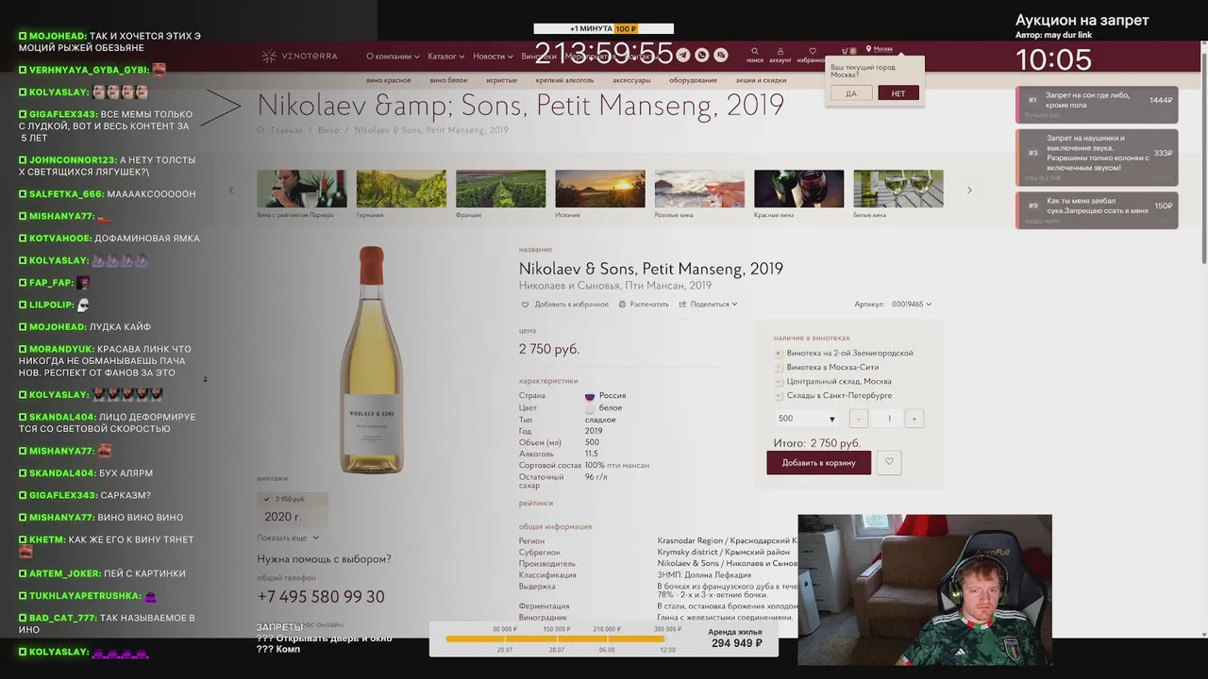Open Вина с рейтингом Паркера thumbnail

pos(302,189)
